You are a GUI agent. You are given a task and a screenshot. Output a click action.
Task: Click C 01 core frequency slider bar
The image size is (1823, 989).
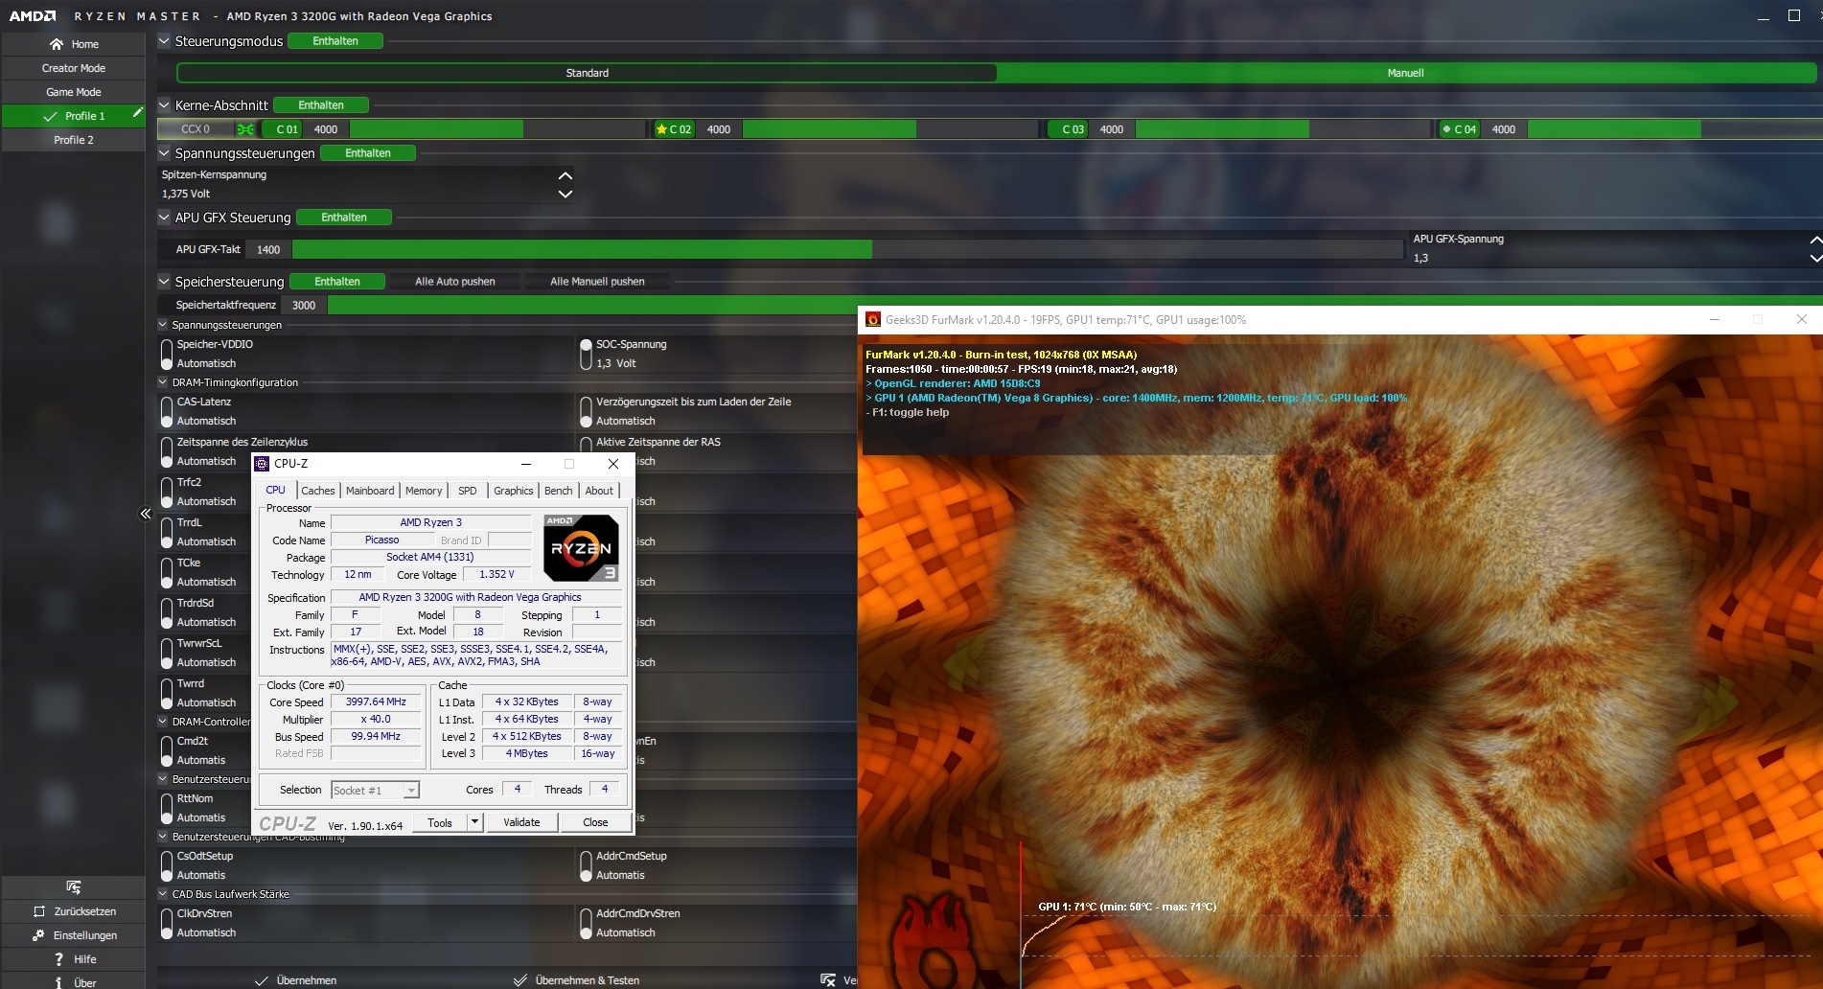[x=497, y=129]
